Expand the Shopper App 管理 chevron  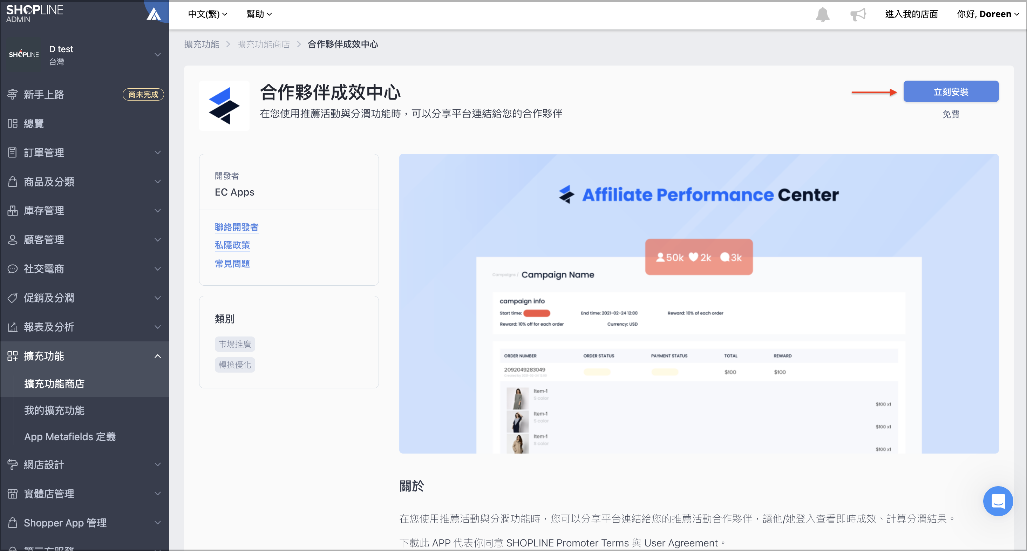coord(158,523)
